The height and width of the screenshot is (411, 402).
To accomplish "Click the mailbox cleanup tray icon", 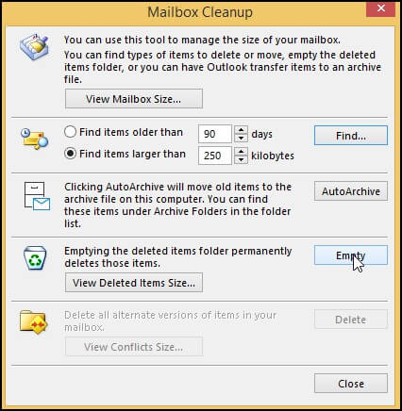I will click(x=34, y=46).
